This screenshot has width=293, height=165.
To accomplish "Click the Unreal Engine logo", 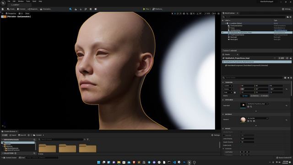I will coord(3,3).
